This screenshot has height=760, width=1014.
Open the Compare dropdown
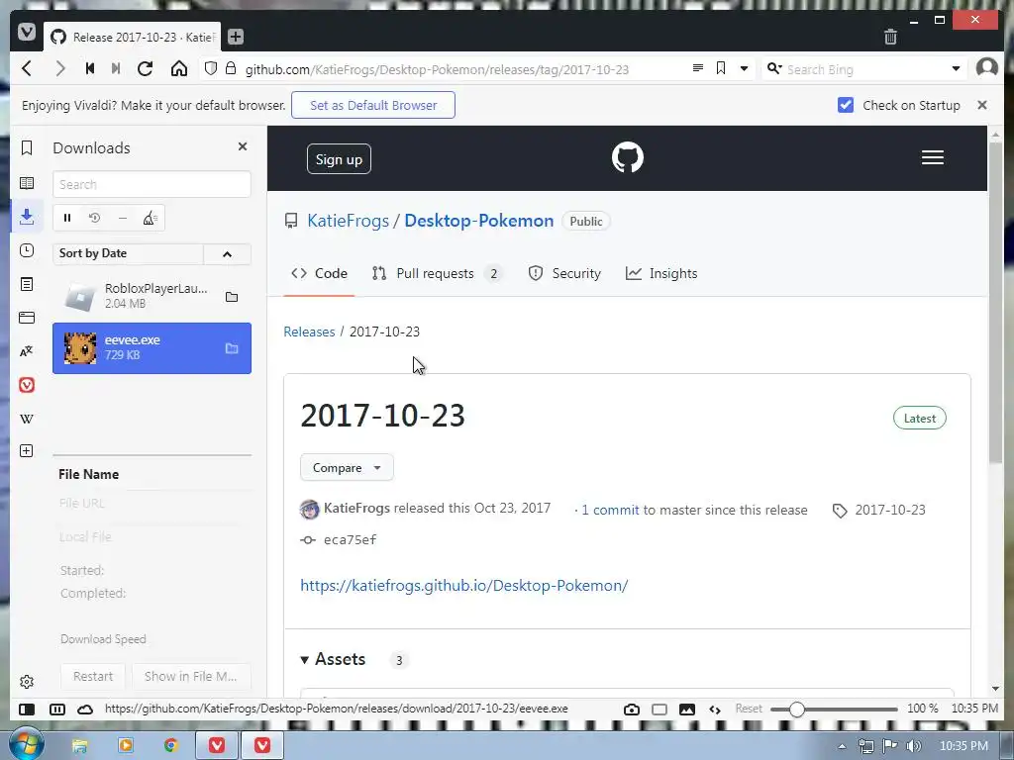pyautogui.click(x=347, y=467)
